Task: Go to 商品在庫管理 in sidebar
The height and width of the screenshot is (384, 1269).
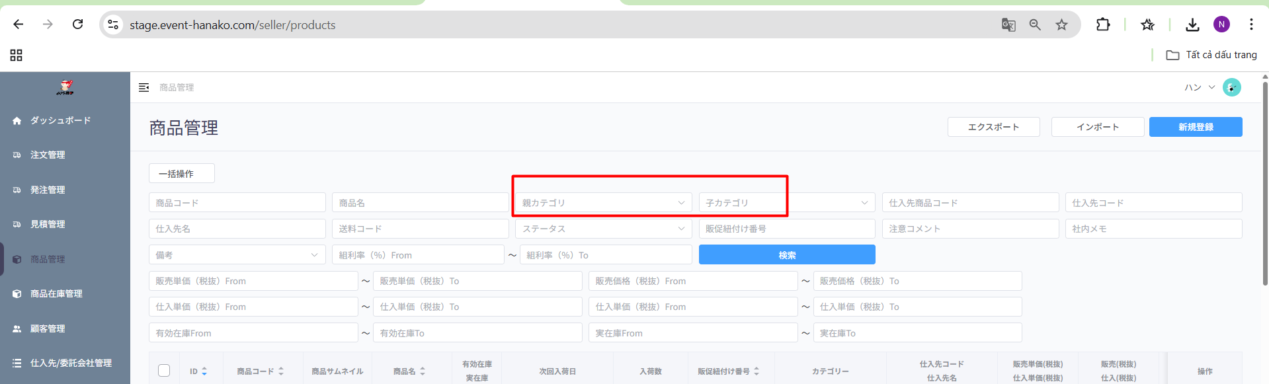Action: [x=56, y=293]
